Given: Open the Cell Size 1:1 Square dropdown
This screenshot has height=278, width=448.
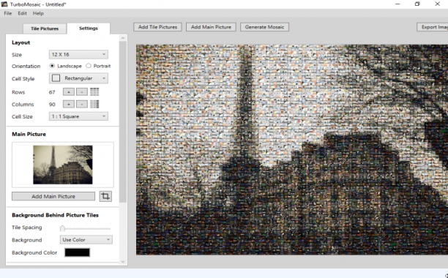Looking at the screenshot, I should 78,116.
